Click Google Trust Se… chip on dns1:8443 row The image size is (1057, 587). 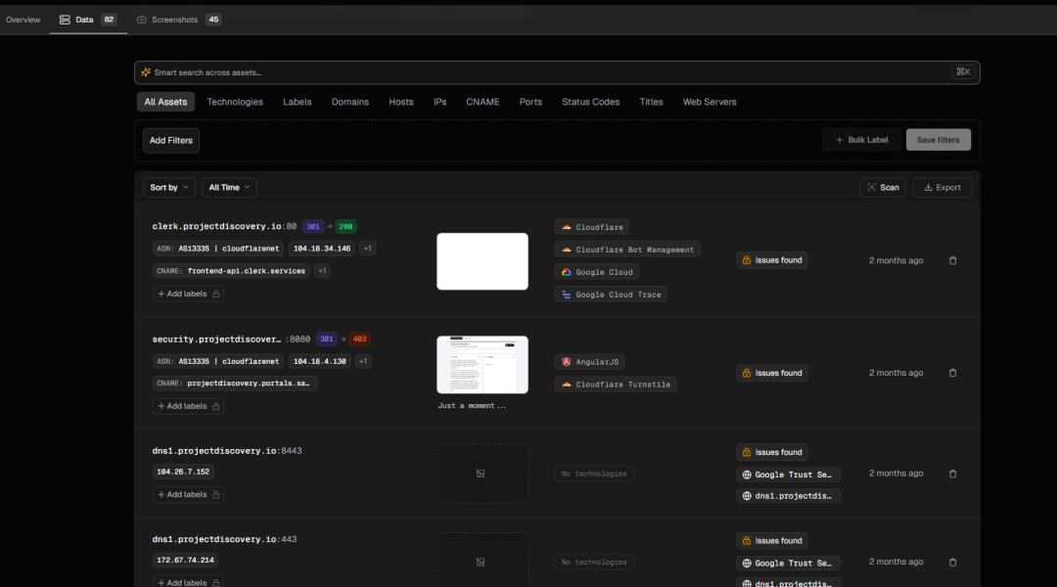(788, 474)
